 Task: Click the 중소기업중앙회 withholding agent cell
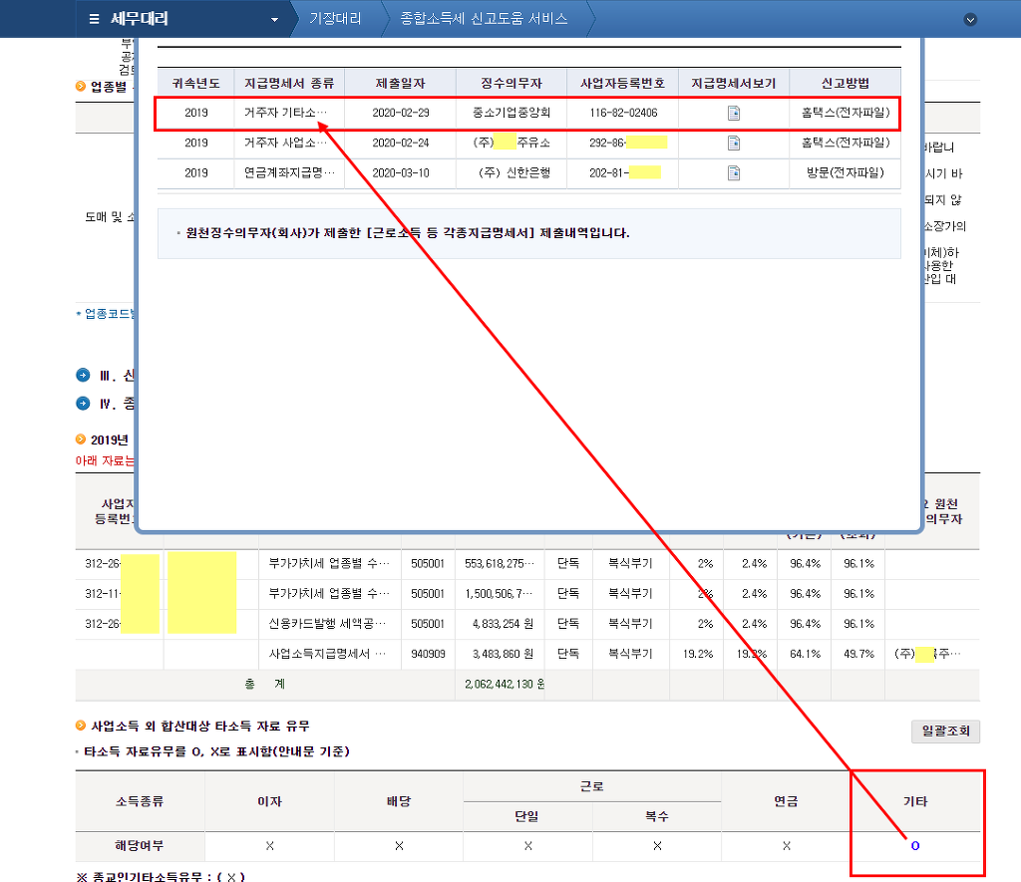point(511,113)
